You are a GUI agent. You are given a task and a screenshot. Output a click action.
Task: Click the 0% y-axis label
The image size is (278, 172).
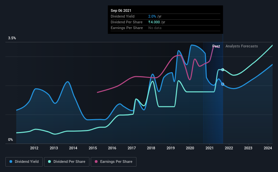(x=10, y=140)
